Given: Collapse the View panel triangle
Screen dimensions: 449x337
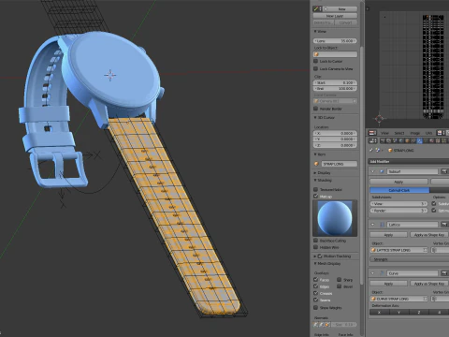Looking at the screenshot, I should 315,31.
